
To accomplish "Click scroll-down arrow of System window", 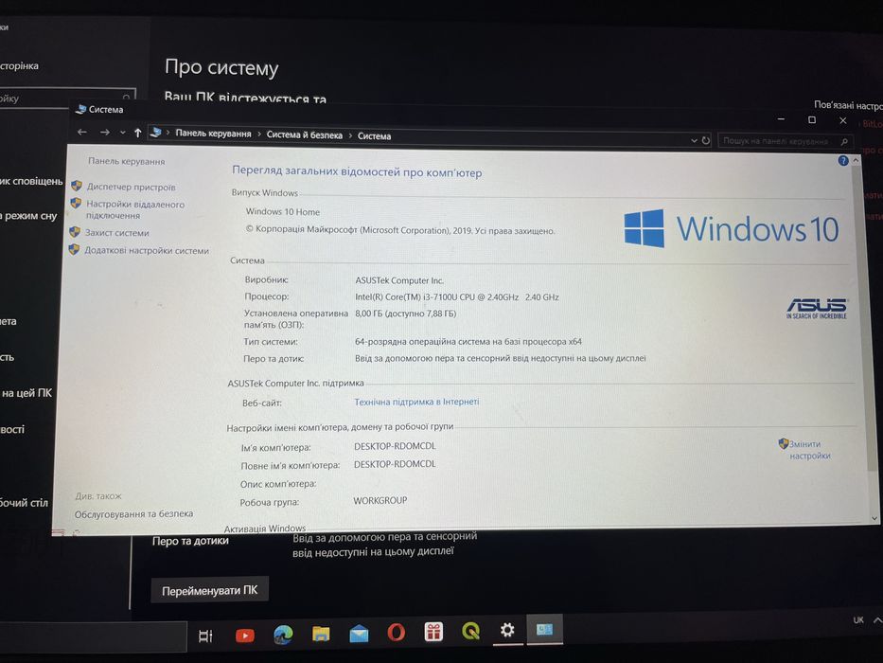I will click(874, 519).
